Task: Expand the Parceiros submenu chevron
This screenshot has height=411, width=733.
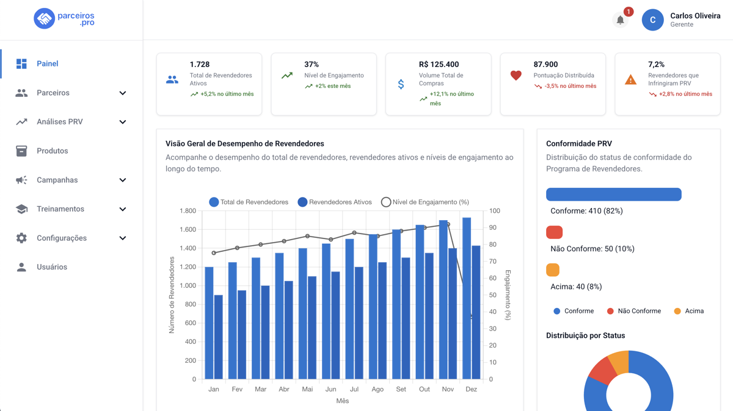Action: pyautogui.click(x=123, y=93)
